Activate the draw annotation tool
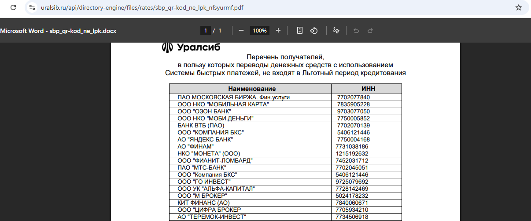The height and width of the screenshot is (221, 531). (x=336, y=31)
